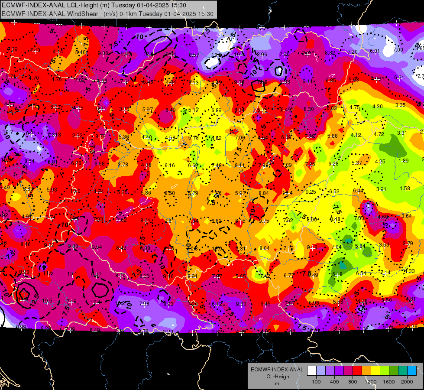The height and width of the screenshot is (390, 424).
Task: Click the red legend color swatch
Action: [357, 371]
